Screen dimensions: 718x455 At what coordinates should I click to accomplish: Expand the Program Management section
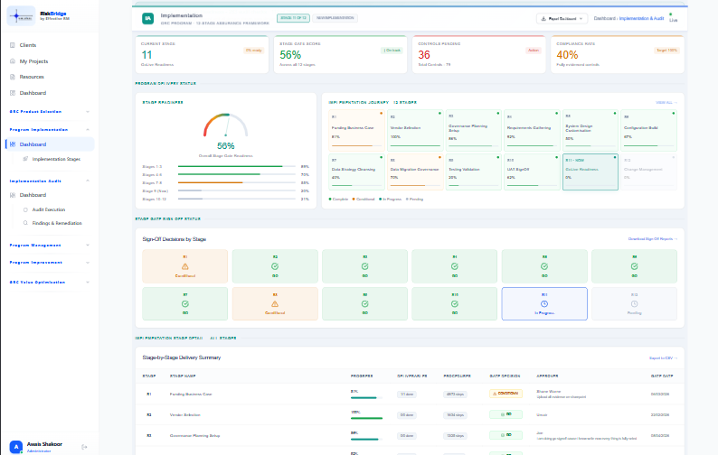(x=50, y=246)
